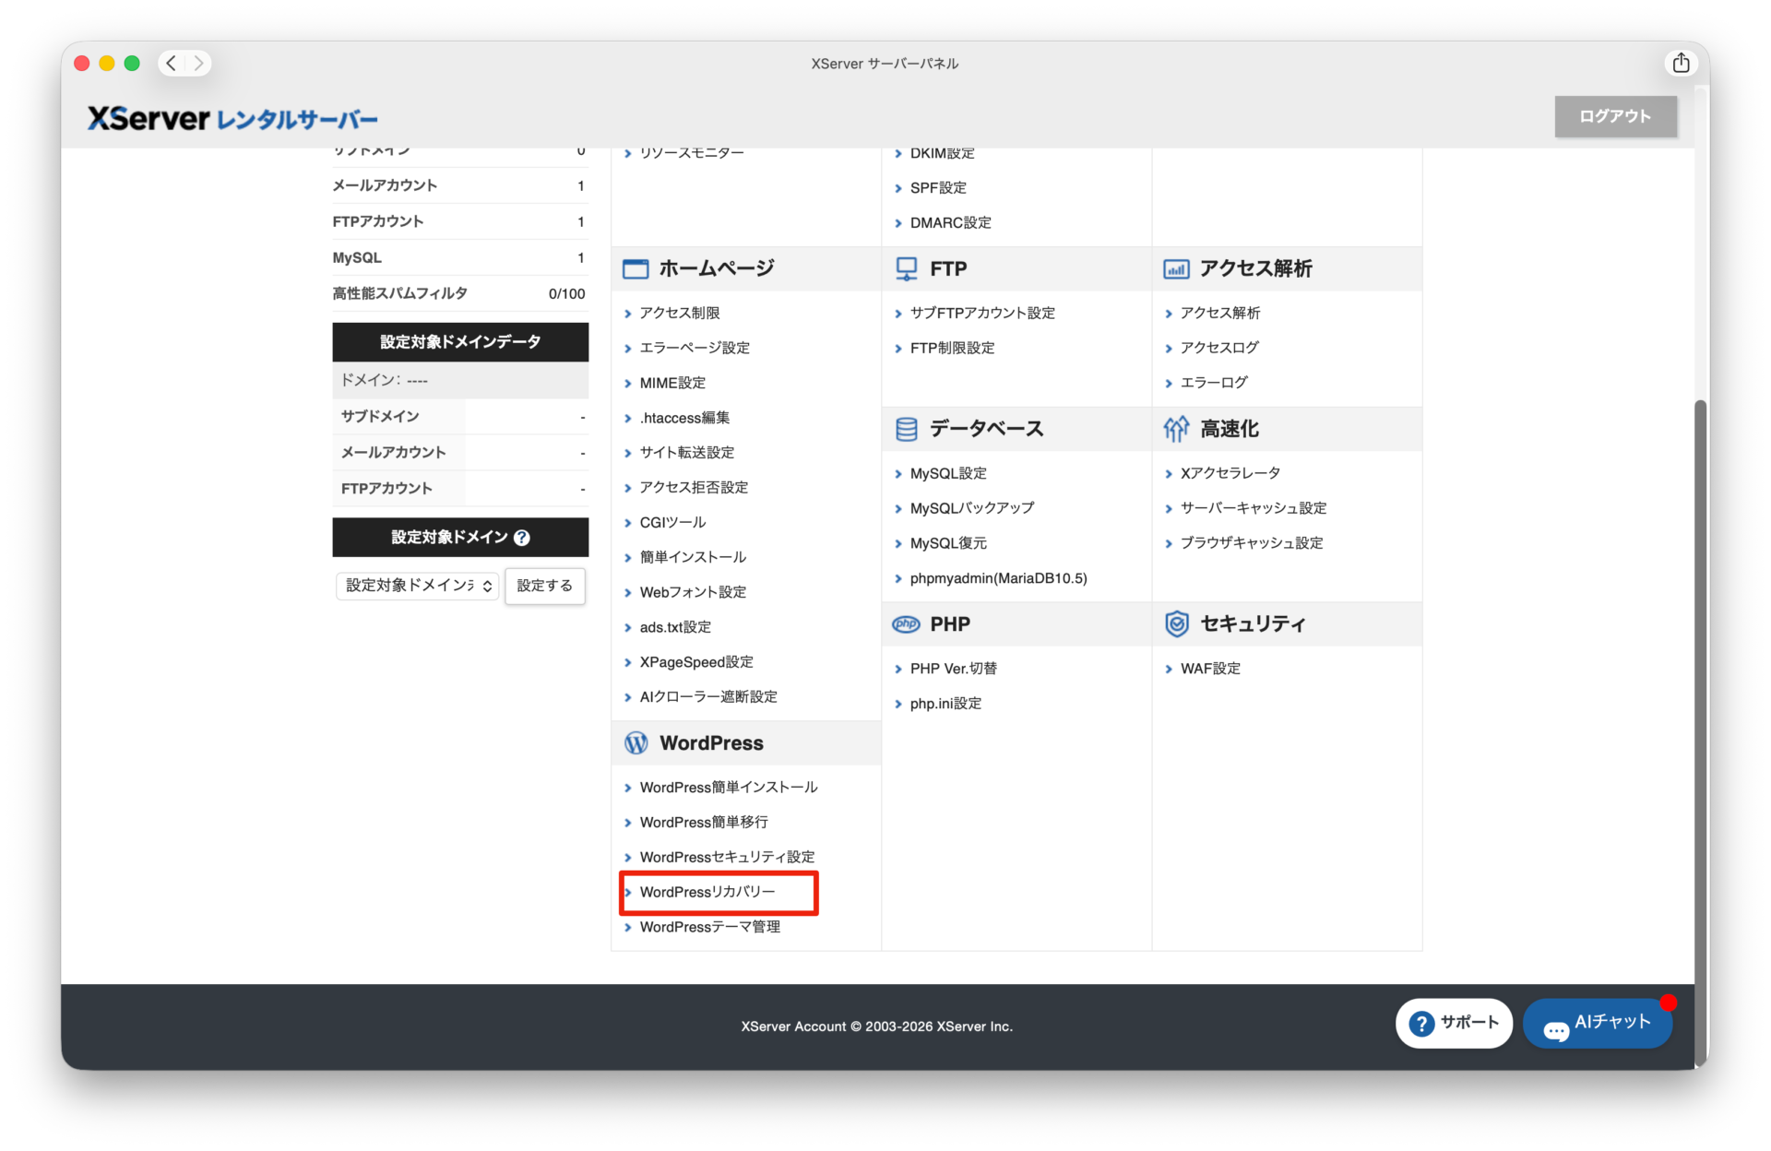
Task: Click the ログアウト button
Action: tap(1614, 116)
